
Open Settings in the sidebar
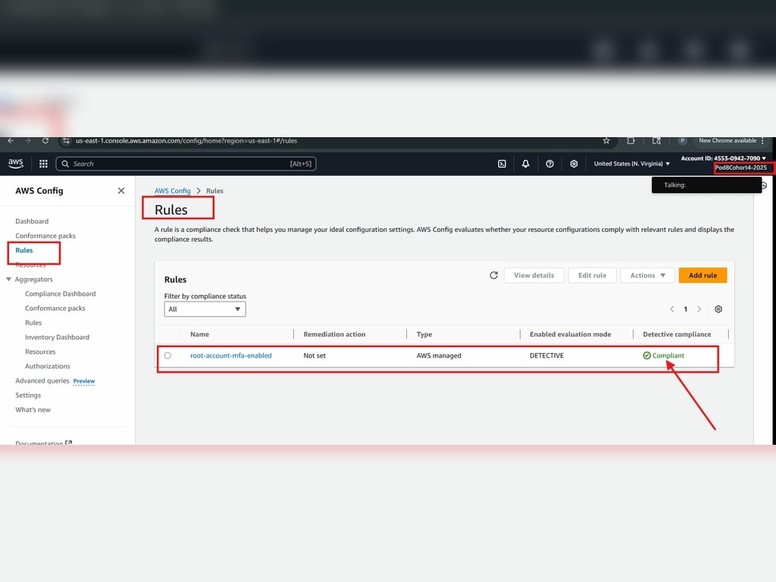click(28, 395)
